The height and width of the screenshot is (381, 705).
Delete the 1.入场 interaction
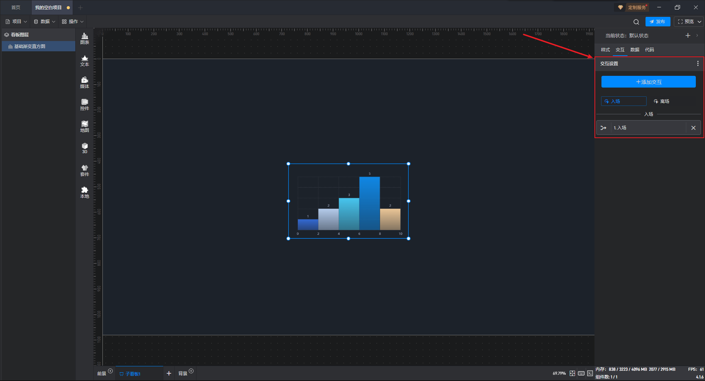point(693,128)
